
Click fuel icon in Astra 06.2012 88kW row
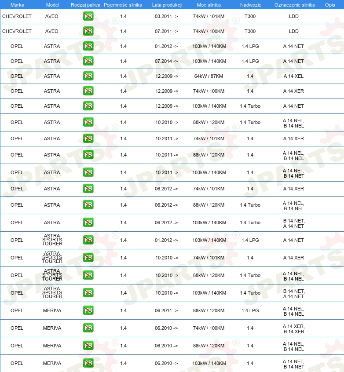(x=88, y=205)
